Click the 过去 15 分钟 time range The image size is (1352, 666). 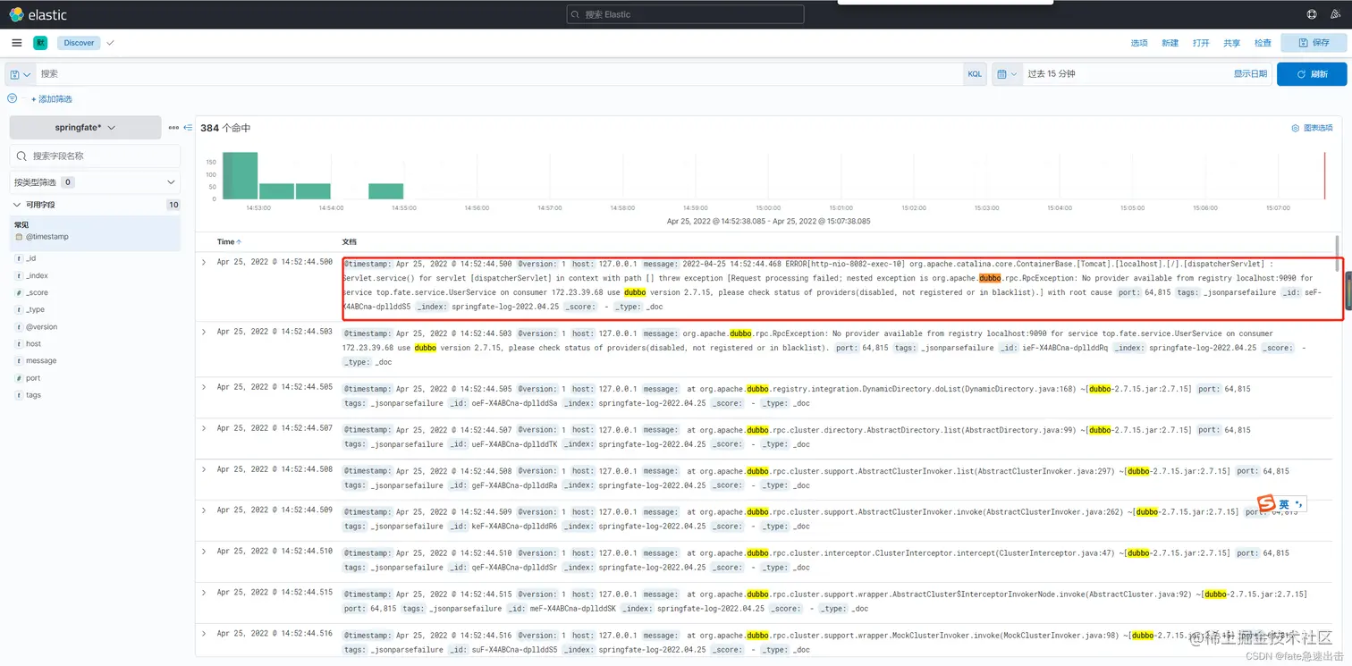pyautogui.click(x=1052, y=74)
